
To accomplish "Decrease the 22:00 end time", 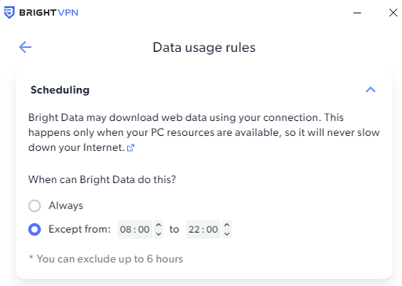I will click(x=227, y=234).
